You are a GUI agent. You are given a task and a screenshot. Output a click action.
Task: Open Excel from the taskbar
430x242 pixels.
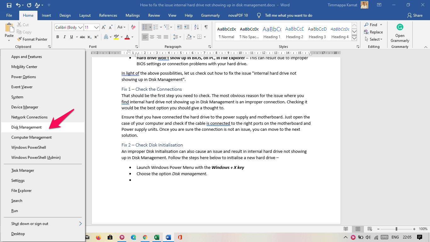(156, 237)
